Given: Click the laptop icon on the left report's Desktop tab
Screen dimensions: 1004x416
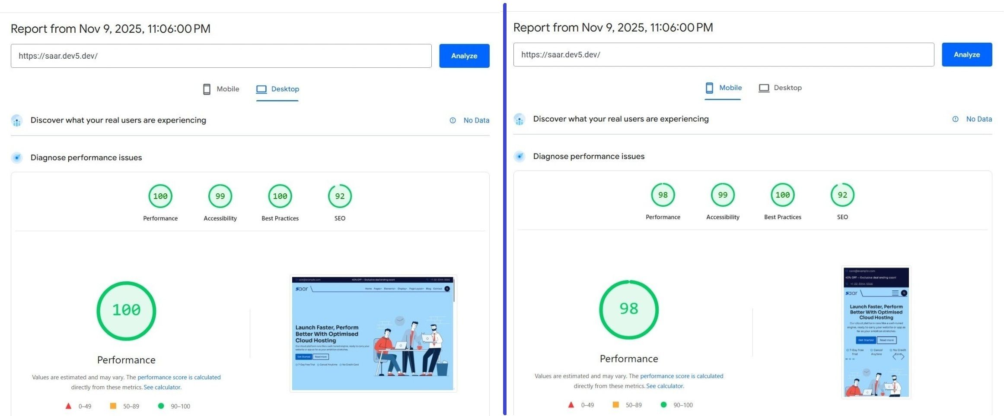Looking at the screenshot, I should (261, 89).
